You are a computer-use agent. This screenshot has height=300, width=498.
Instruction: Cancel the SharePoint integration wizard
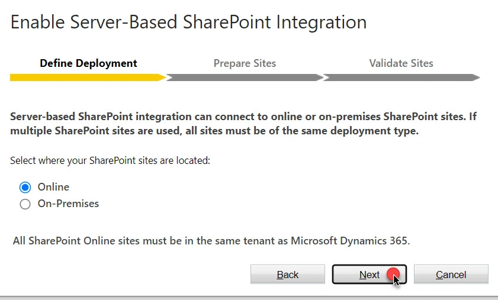pos(451,275)
